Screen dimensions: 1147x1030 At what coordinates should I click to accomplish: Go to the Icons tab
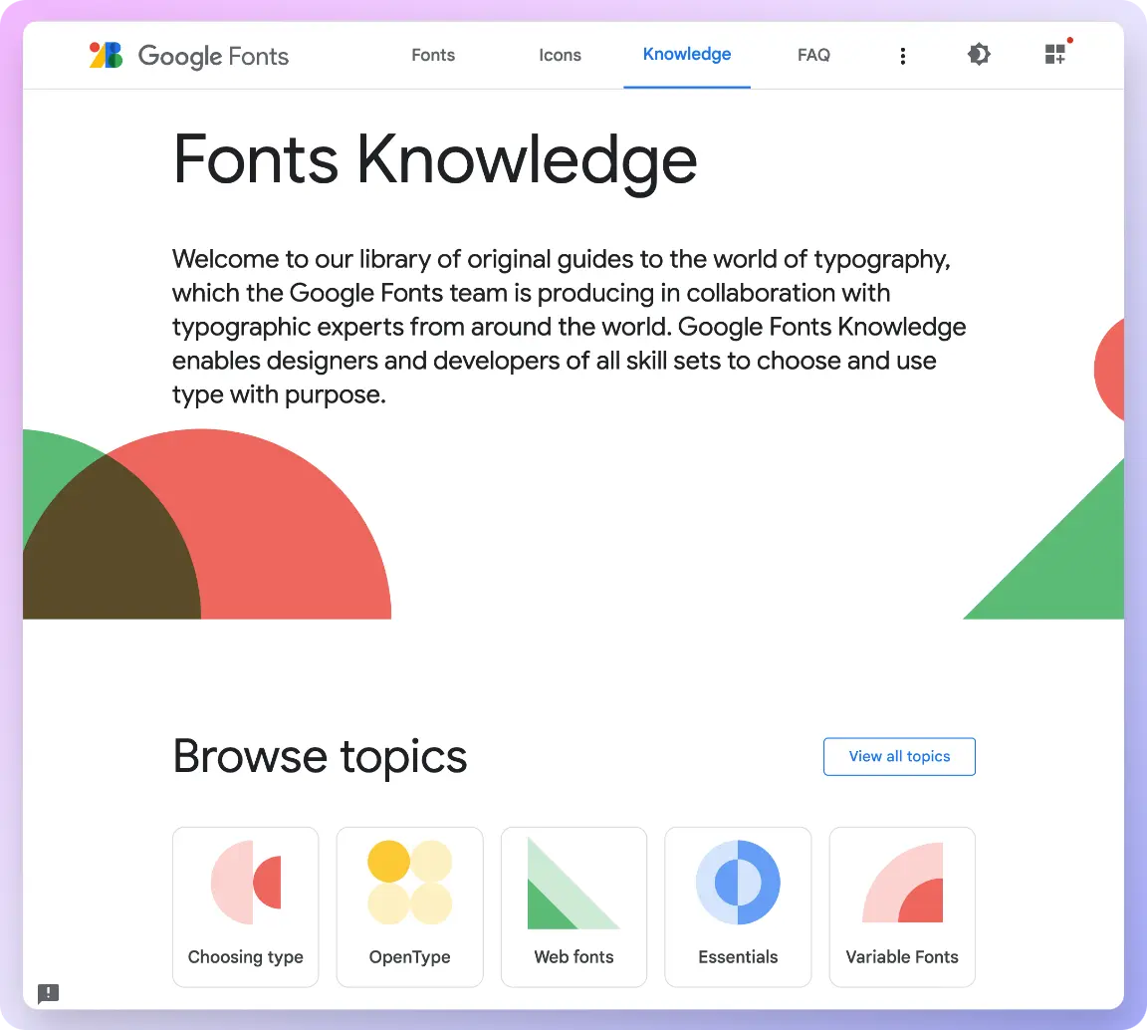(x=560, y=55)
